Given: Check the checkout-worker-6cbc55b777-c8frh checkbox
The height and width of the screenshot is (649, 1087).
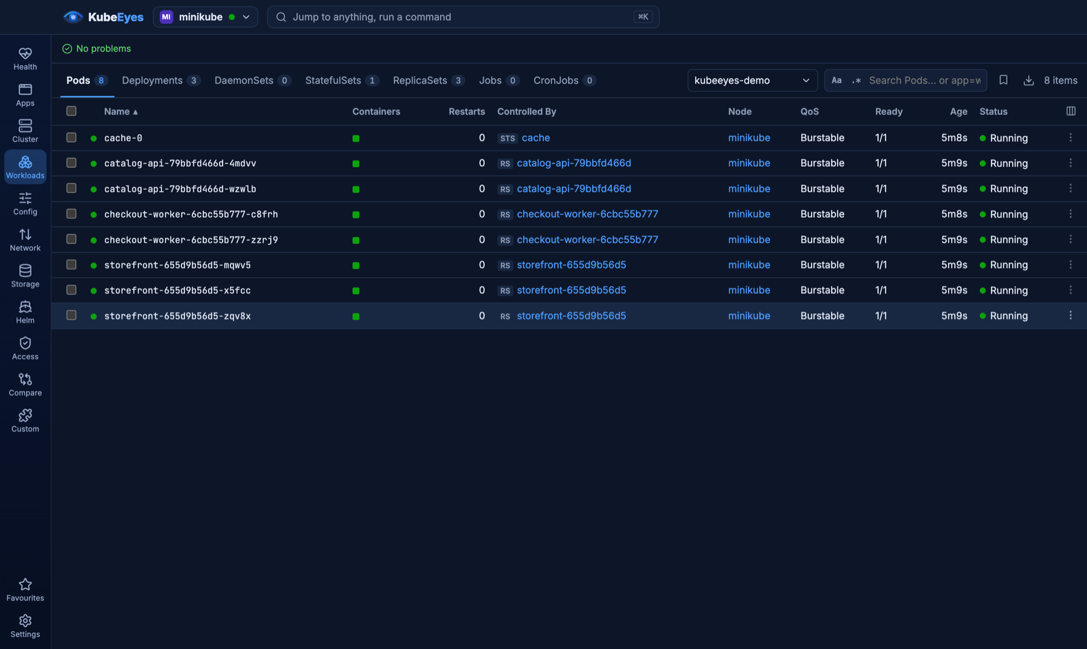Looking at the screenshot, I should point(71,214).
